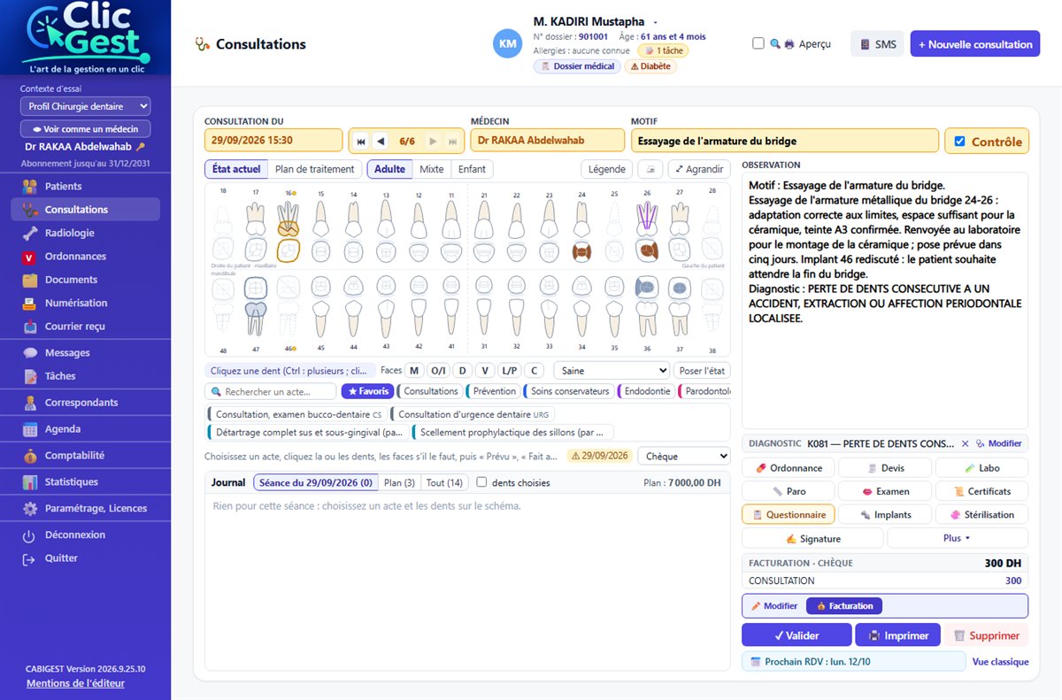This screenshot has width=1062, height=700.
Task: Switch to Plan de traitement tab
Action: 314,169
